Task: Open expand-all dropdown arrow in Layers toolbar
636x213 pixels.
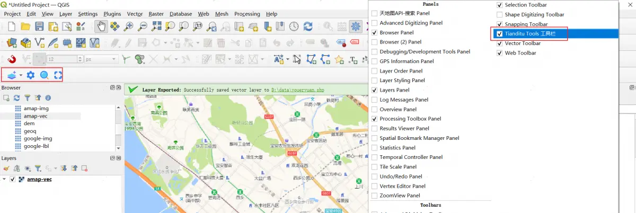Action: [x=55, y=168]
